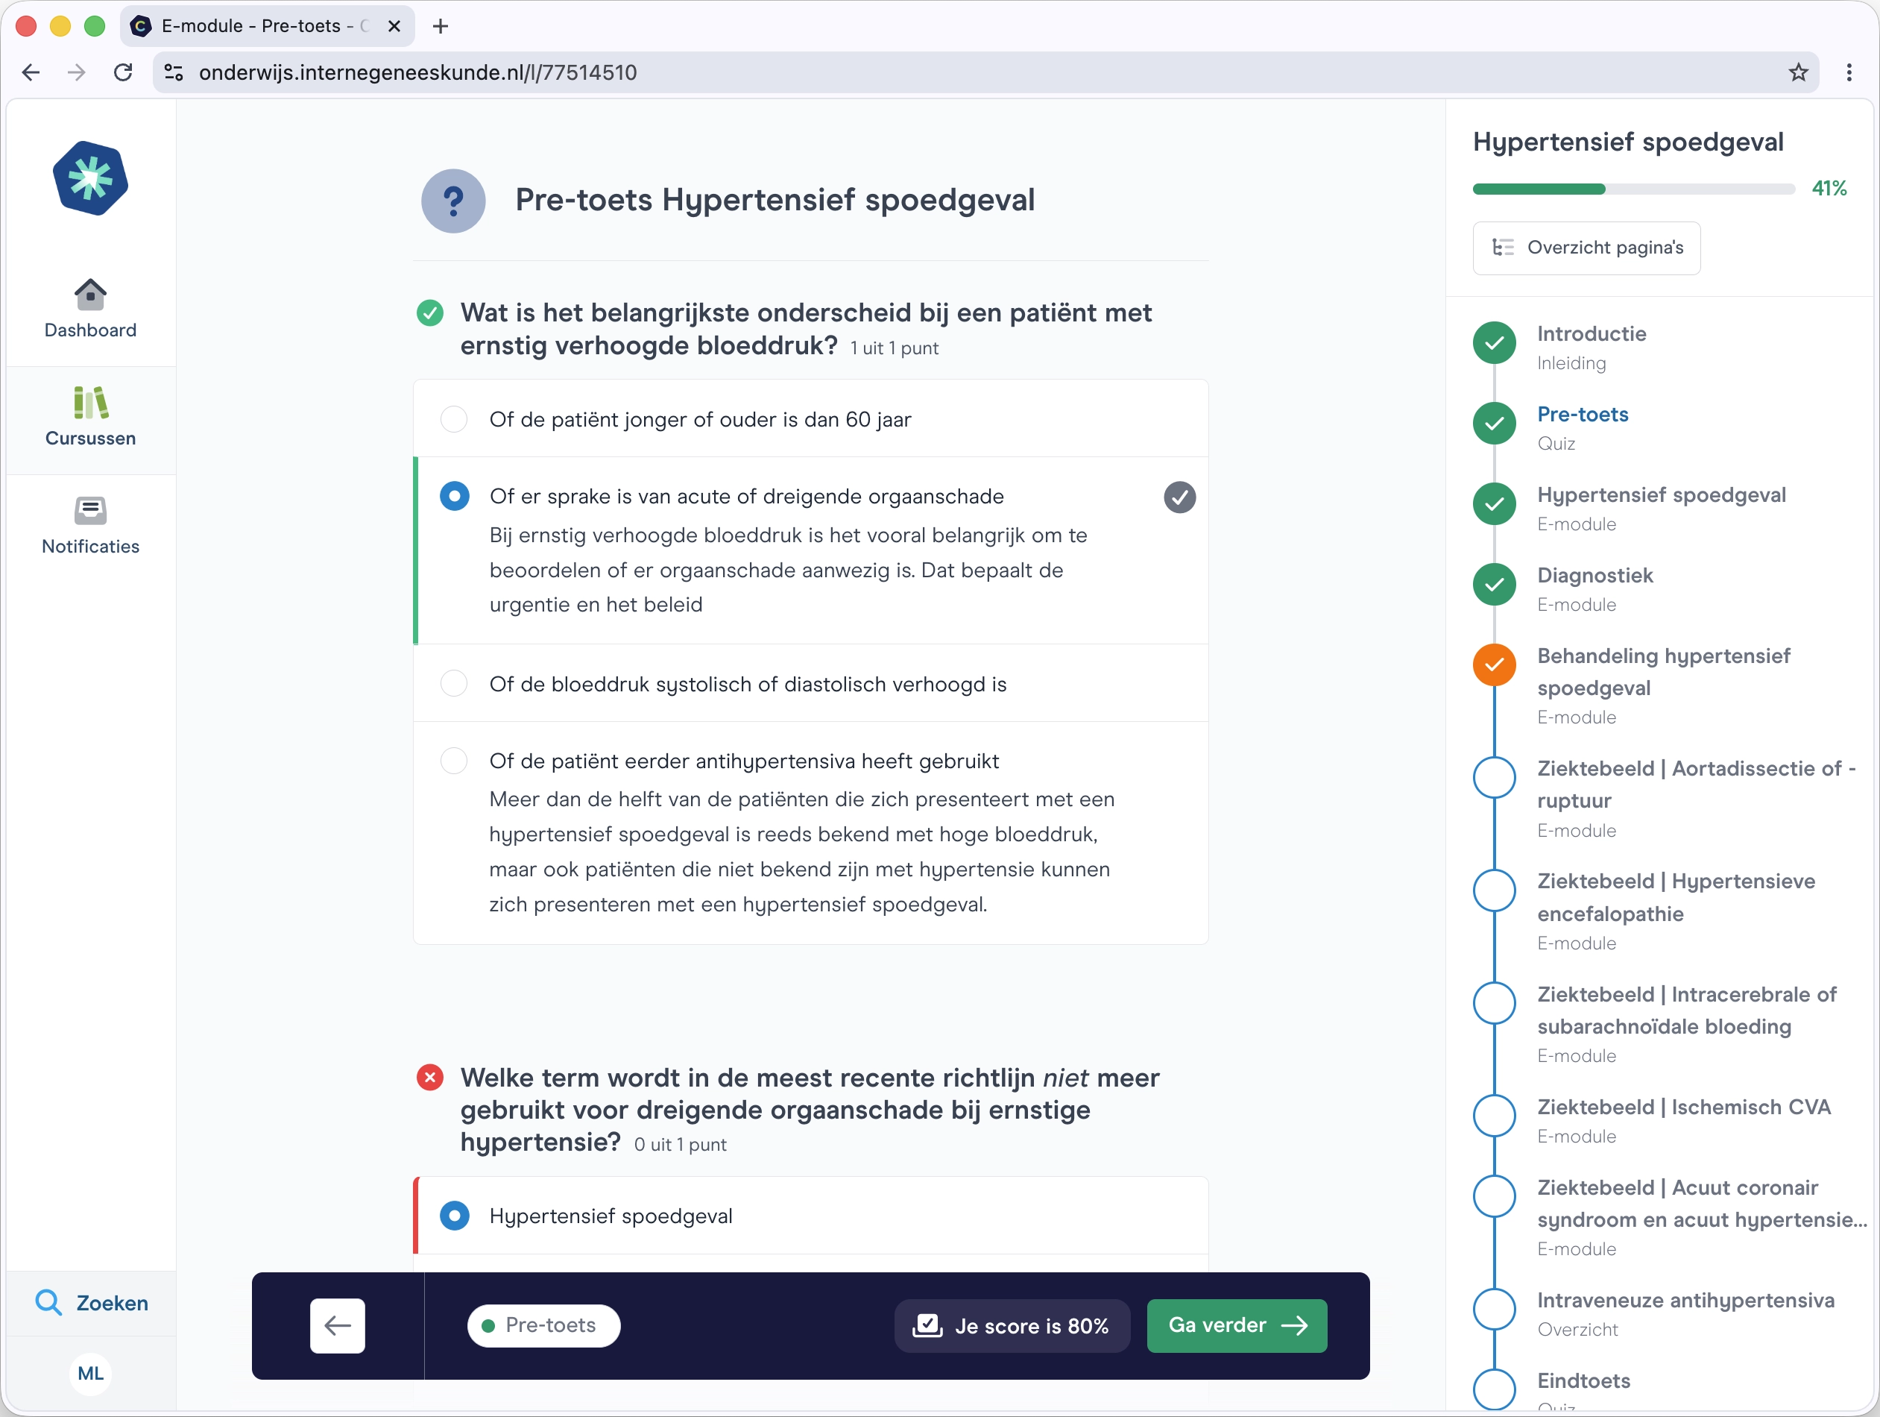Image resolution: width=1880 pixels, height=1417 pixels.
Task: Click Aortadissectie empty step circle
Action: (1494, 777)
